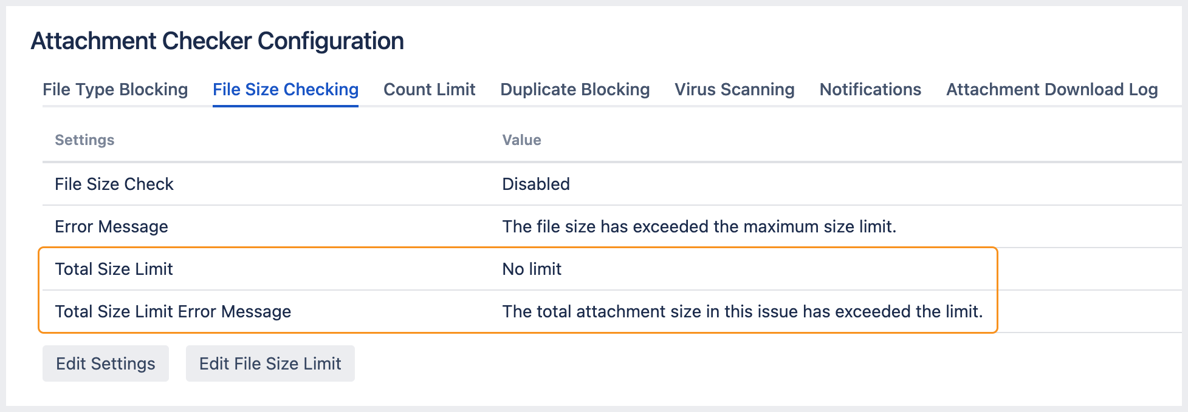Open the Count Limit tab
Image resolution: width=1188 pixels, height=412 pixels.
tap(429, 90)
